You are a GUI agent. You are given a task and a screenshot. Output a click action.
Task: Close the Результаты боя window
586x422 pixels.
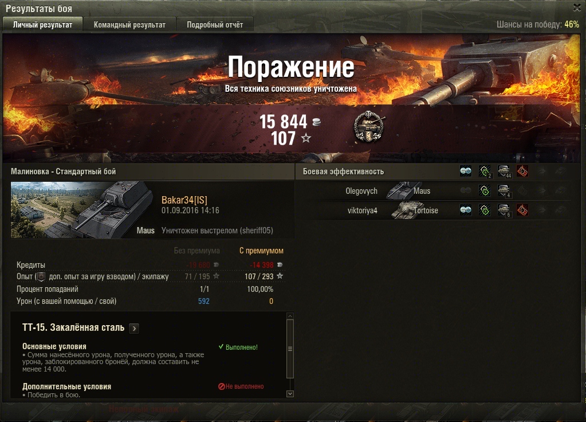(x=577, y=7)
